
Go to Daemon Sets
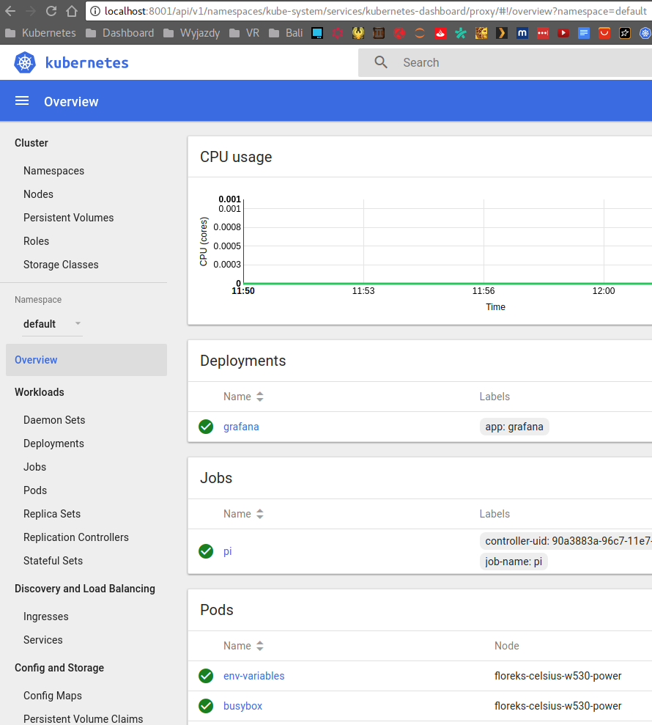click(x=54, y=420)
